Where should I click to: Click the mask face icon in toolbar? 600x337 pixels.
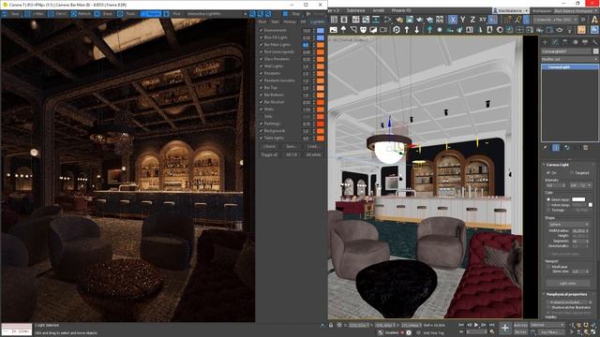pyautogui.click(x=363, y=29)
